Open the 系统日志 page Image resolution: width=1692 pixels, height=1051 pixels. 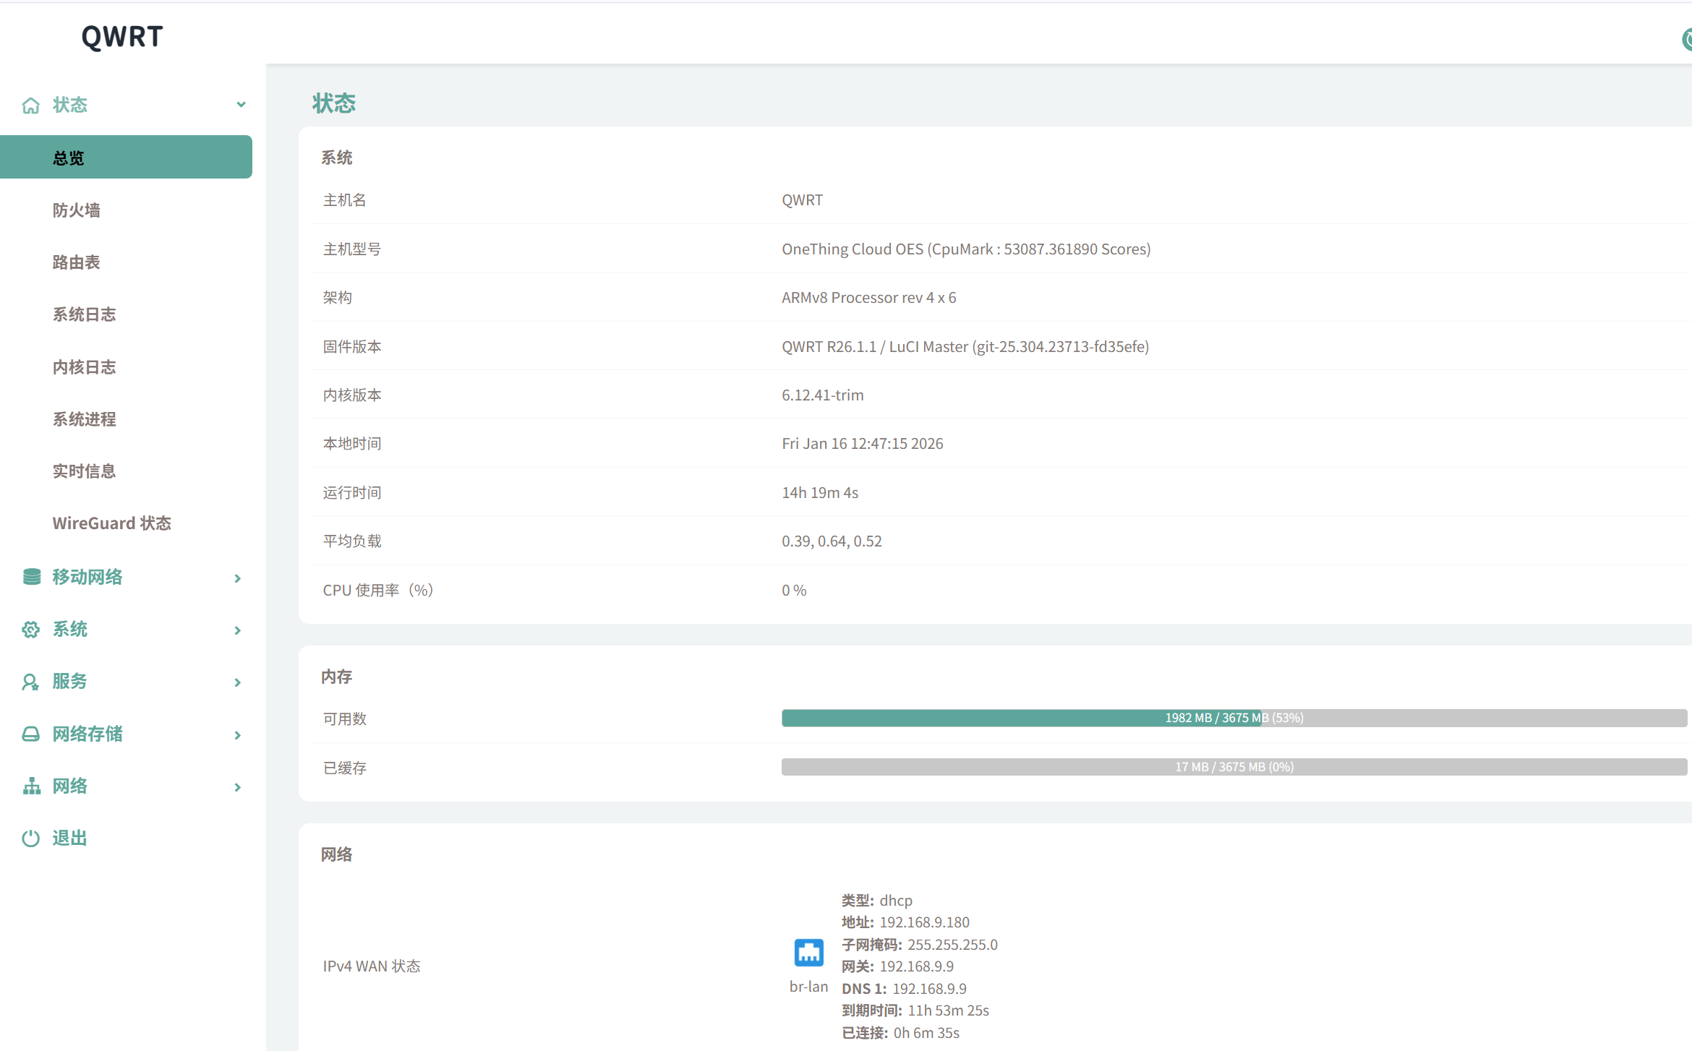[x=84, y=314]
